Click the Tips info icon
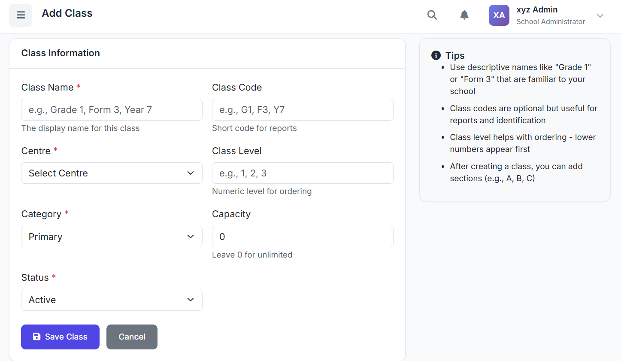The image size is (621, 361). (436, 55)
